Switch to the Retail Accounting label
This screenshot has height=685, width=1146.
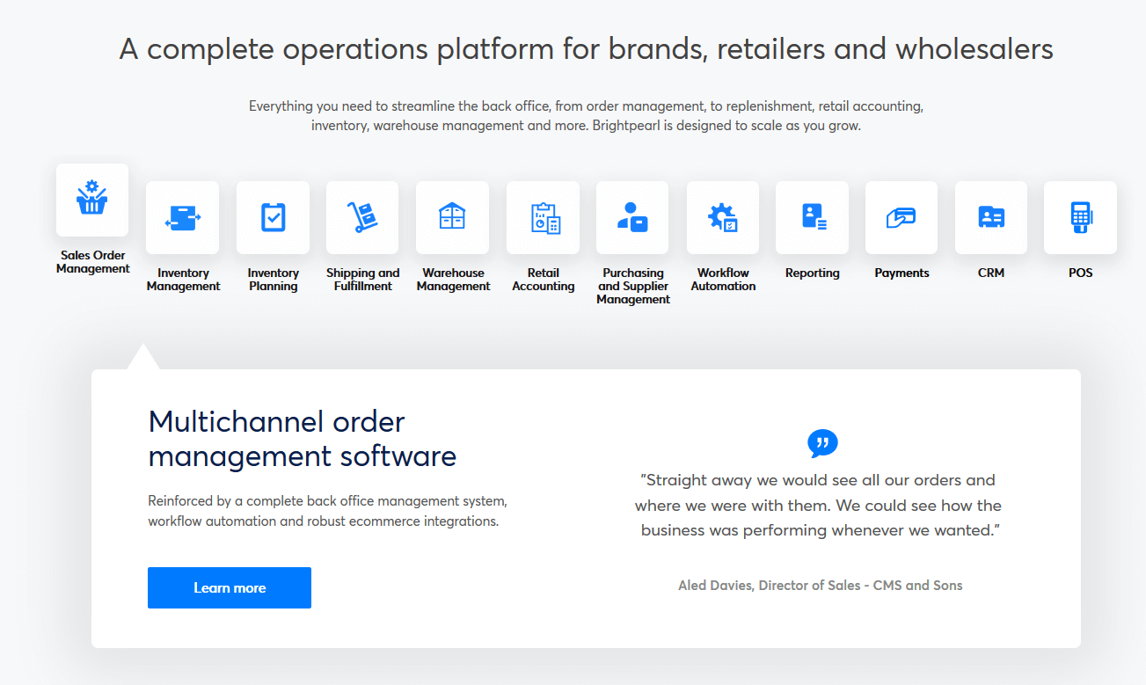tap(543, 280)
